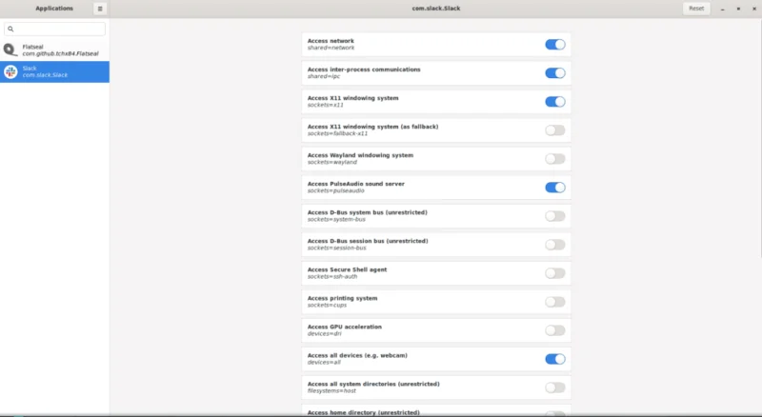Disable the Access network toggle
Image resolution: width=762 pixels, height=417 pixels.
click(555, 45)
